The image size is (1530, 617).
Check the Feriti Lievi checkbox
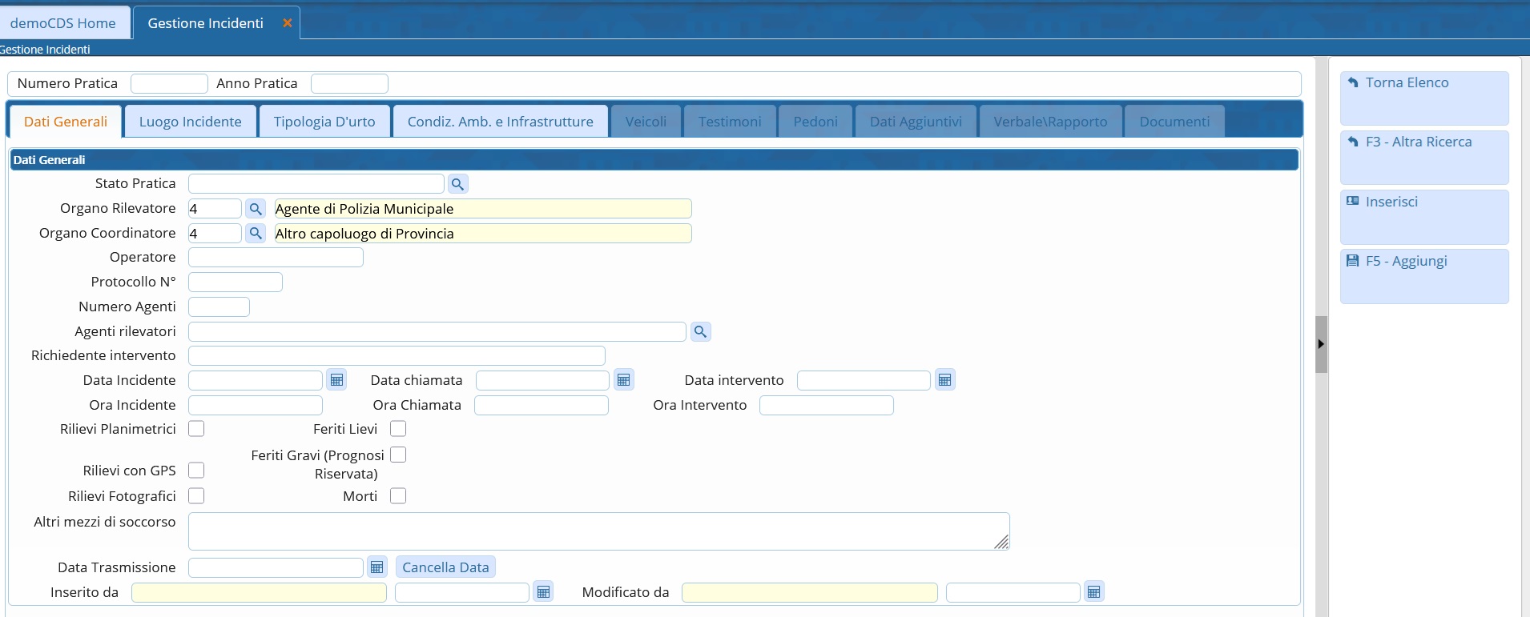[398, 429]
